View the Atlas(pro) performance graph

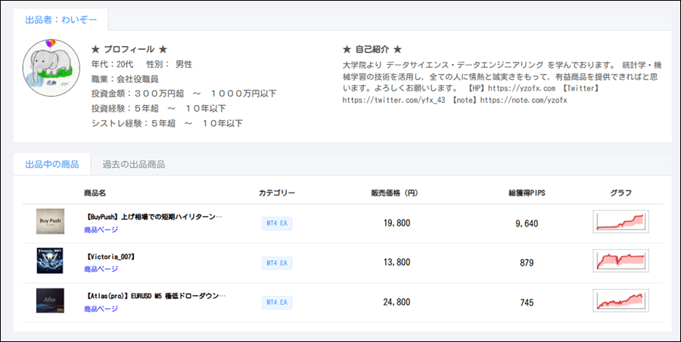(620, 301)
